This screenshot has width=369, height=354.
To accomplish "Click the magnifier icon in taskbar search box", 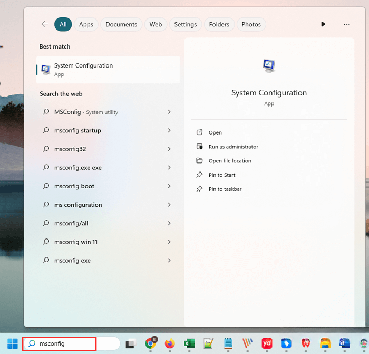I will [x=32, y=343].
